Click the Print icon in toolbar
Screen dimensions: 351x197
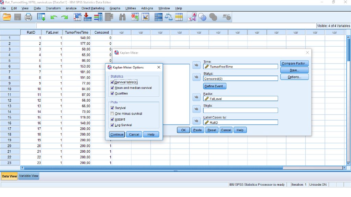click(x=28, y=17)
